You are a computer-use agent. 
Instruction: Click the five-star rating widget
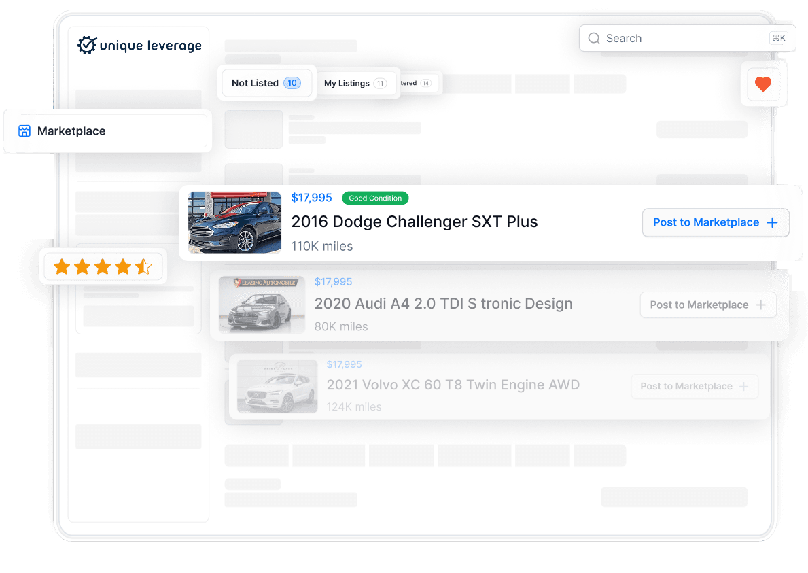(103, 267)
